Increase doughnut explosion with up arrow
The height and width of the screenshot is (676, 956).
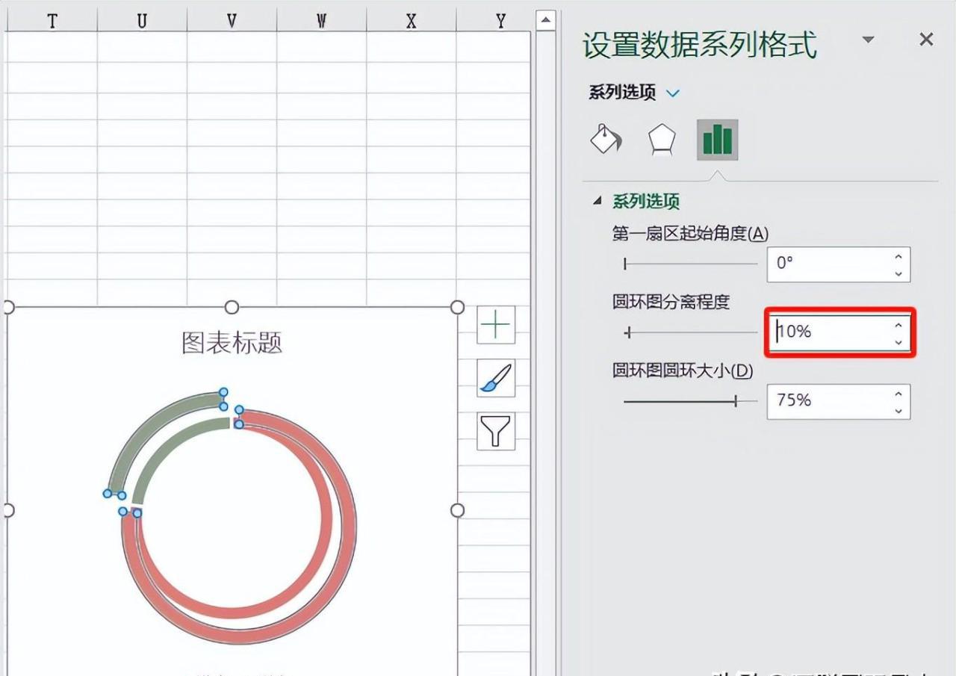tap(898, 325)
